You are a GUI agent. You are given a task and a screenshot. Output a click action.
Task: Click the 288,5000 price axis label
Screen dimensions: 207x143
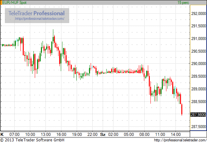199,101
